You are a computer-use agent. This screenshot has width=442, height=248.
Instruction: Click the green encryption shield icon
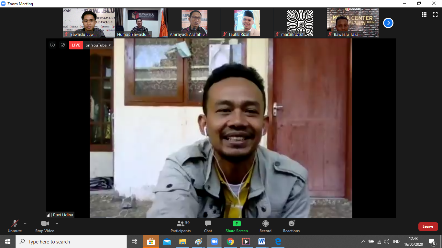point(63,45)
